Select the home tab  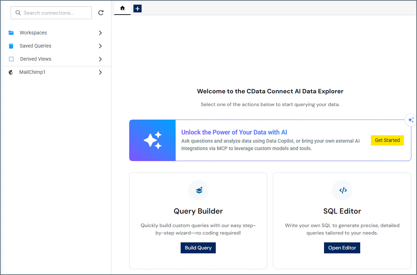tap(122, 8)
